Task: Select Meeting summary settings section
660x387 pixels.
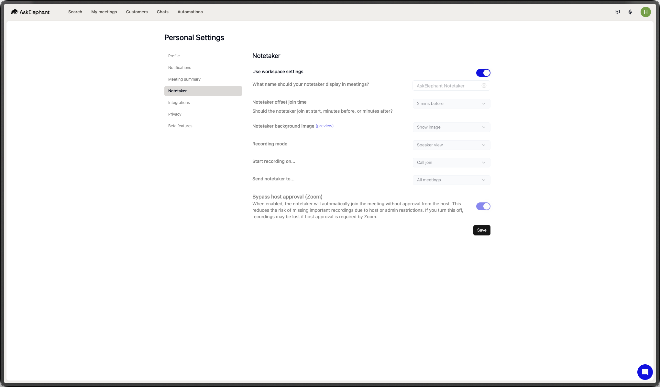Action: [x=203, y=79]
